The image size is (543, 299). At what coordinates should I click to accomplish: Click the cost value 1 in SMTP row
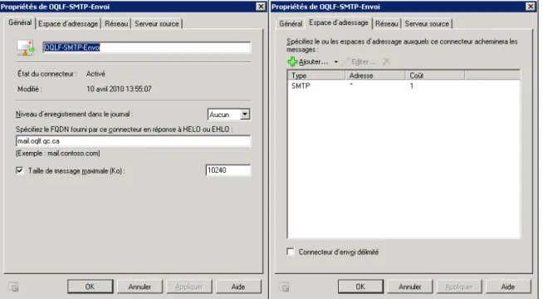click(x=412, y=86)
